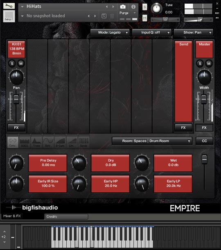Click the Early HP 20.0 Hz label
Image resolution: width=221 pixels, height=250 pixels.
point(110,184)
